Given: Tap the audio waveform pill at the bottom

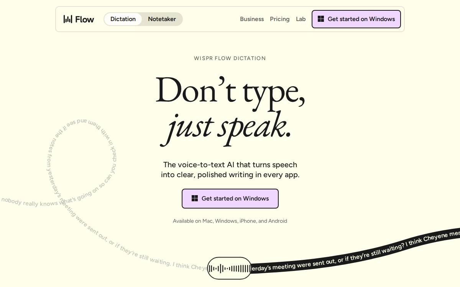Looking at the screenshot, I should [229, 268].
